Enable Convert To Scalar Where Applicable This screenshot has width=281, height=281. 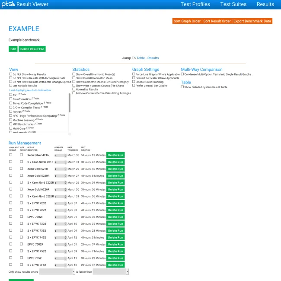[x=134, y=78]
